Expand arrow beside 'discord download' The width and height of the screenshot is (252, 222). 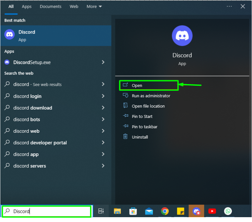click(x=103, y=108)
